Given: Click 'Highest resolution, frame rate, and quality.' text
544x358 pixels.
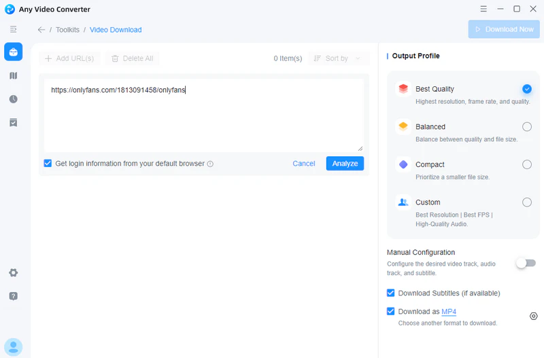Looking at the screenshot, I should (473, 101).
